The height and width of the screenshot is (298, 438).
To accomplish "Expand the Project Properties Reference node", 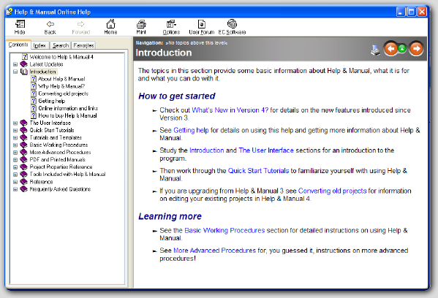I will coord(15,167).
